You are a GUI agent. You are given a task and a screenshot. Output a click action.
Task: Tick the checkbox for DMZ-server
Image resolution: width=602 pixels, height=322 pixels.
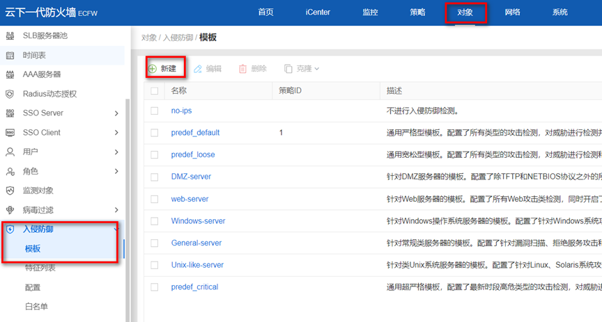[x=155, y=177]
